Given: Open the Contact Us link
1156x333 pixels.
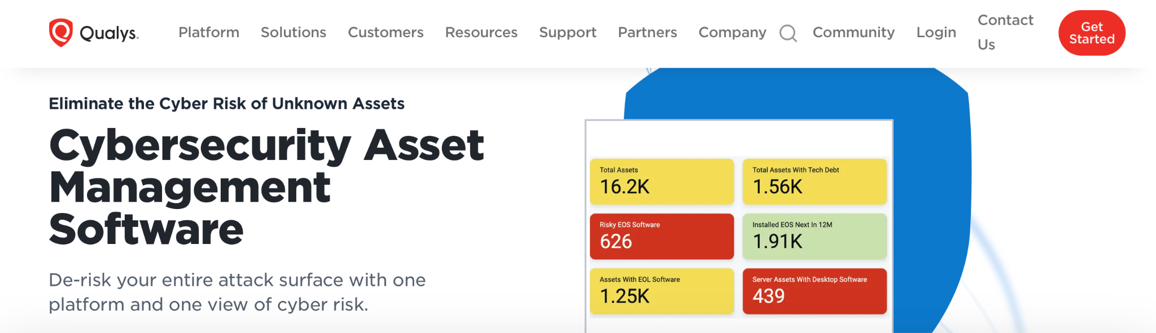Looking at the screenshot, I should [x=1005, y=32].
